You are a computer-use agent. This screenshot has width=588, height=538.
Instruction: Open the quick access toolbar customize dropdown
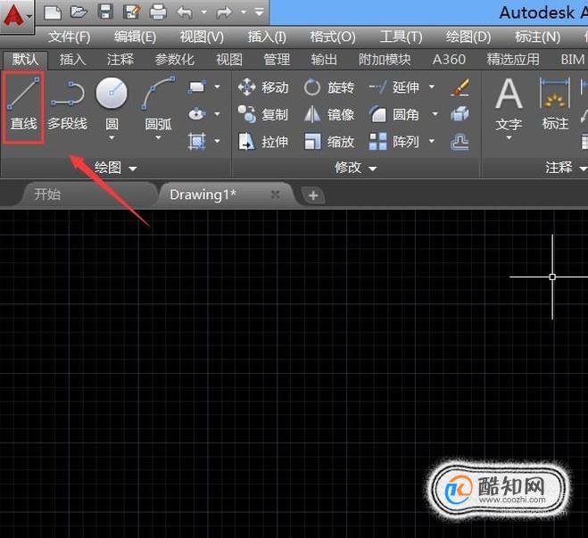tap(259, 12)
